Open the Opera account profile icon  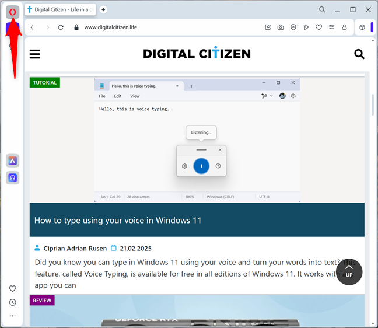344,27
